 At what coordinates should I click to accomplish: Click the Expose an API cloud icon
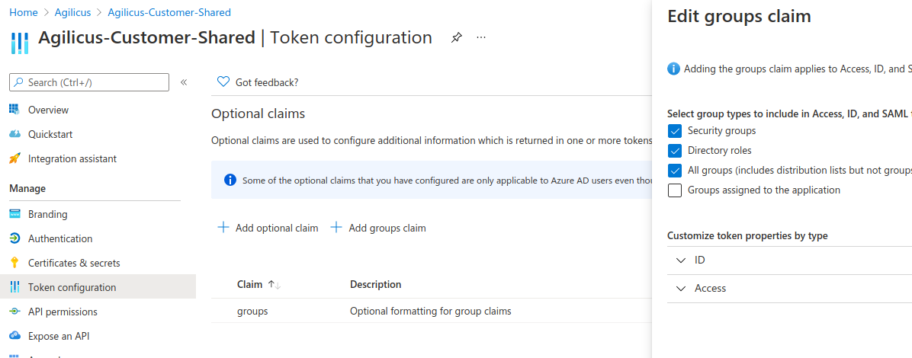click(x=14, y=336)
